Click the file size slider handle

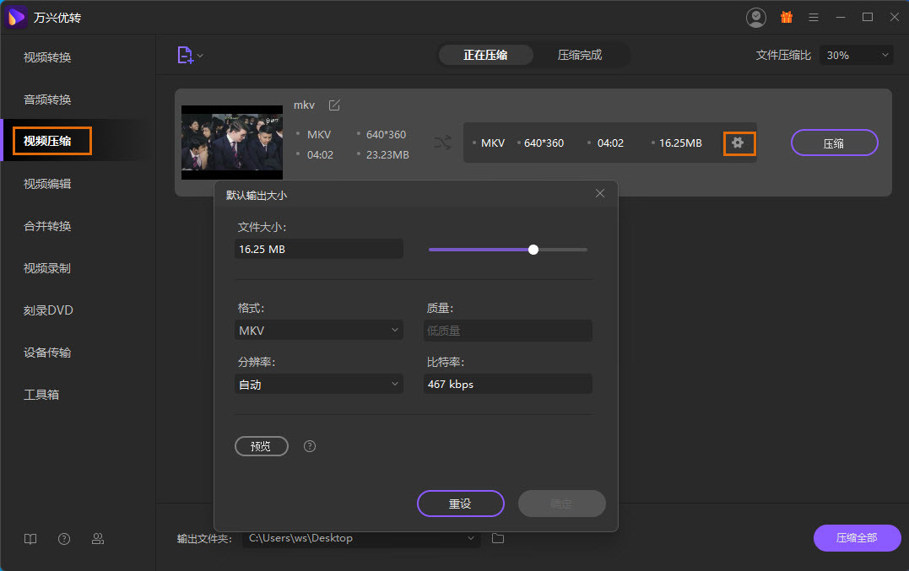tap(533, 250)
